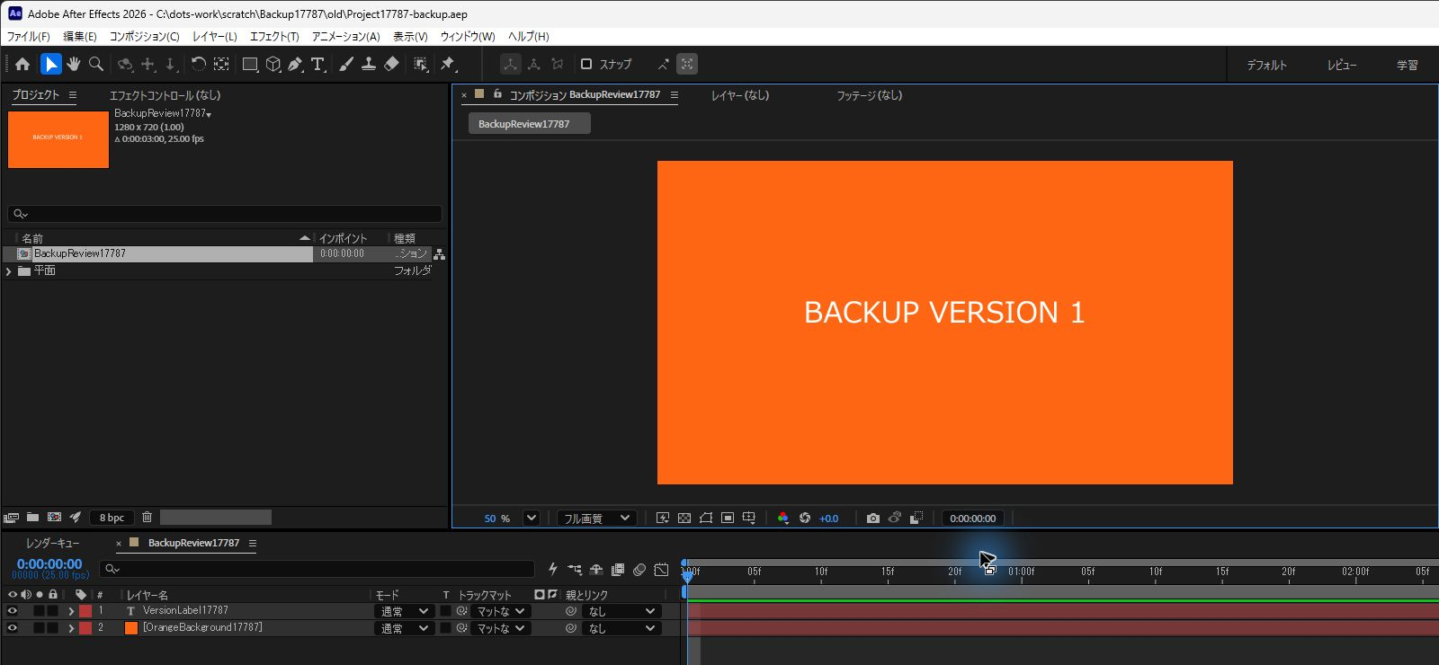Expand the VersionLabel17787 layer properties
The height and width of the screenshot is (665, 1439).
click(x=71, y=611)
